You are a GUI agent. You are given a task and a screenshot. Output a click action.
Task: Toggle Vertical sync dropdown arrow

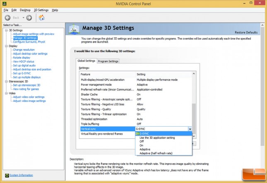pyautogui.click(x=190, y=129)
